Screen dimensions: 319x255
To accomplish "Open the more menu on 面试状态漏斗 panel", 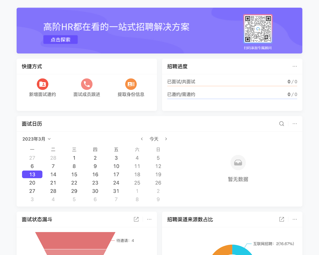I will [x=149, y=219].
